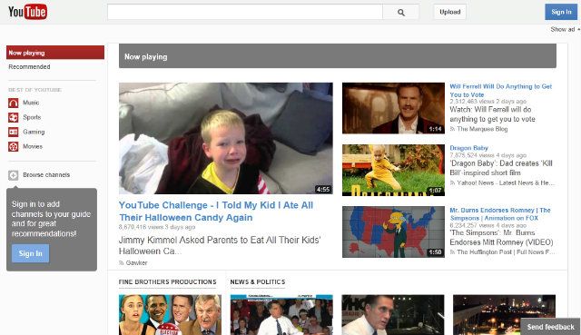Open the Dragon Baby title link

[x=468, y=148]
